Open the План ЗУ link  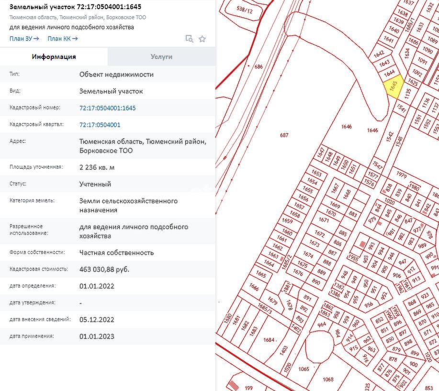(x=24, y=39)
